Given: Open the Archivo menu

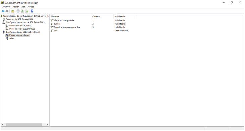Looking at the screenshot, I should click(x=6, y=7).
